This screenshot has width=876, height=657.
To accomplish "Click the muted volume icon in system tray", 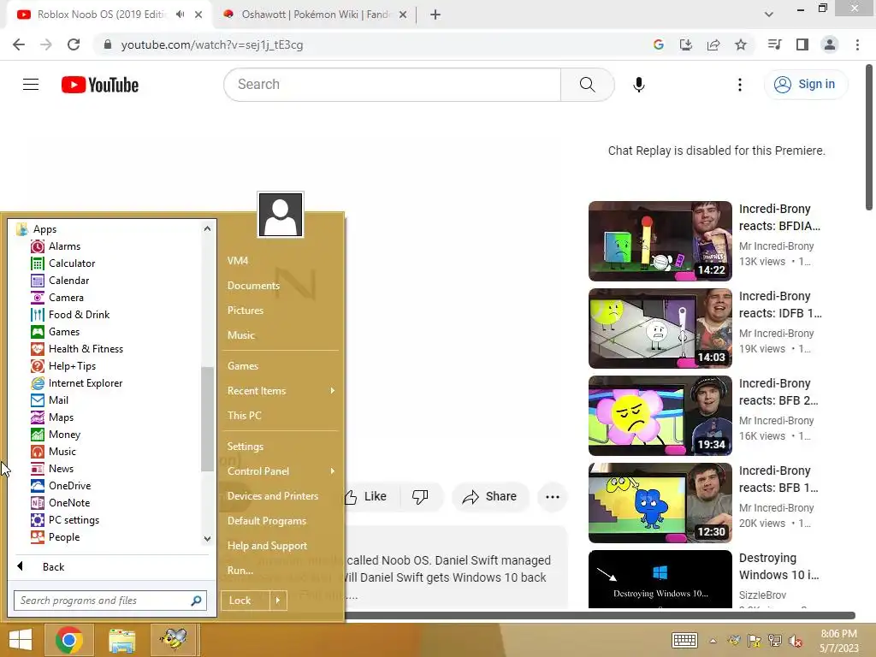I will point(796,641).
